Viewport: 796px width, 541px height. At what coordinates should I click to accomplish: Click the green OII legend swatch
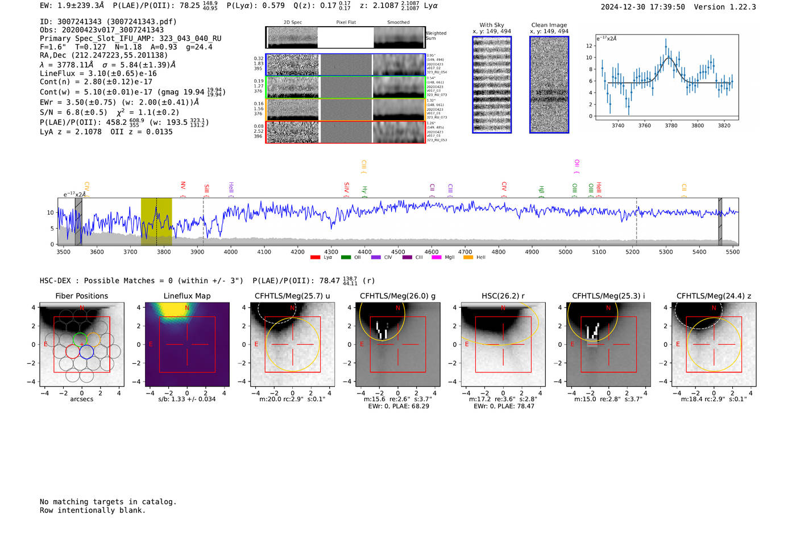[346, 257]
